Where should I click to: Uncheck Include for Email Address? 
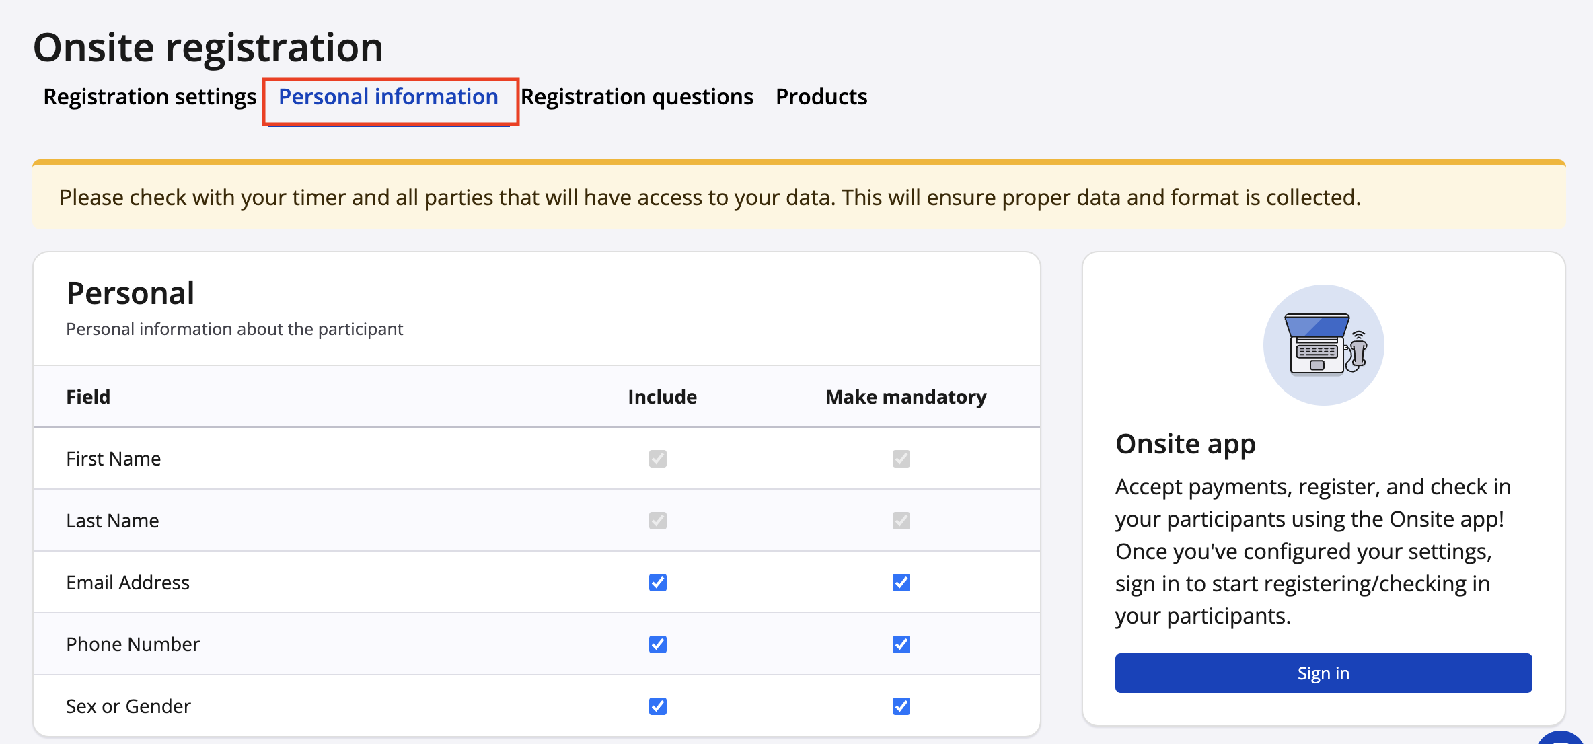tap(657, 583)
